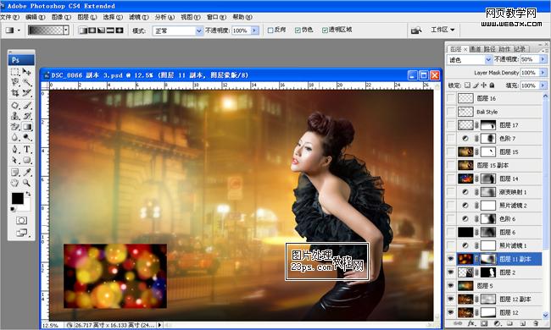This screenshot has height=330, width=551.
Task: Switch to the 通道 tab
Action: pyautogui.click(x=475, y=49)
